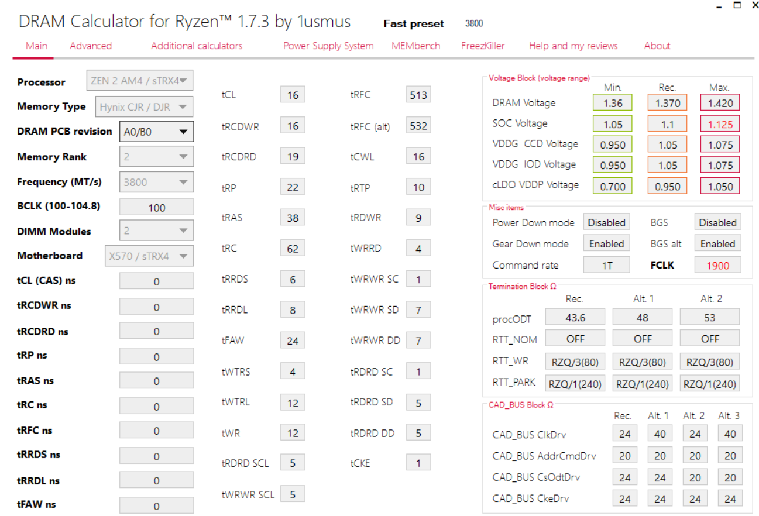Click the tRCDRD ns input field

tap(156, 331)
